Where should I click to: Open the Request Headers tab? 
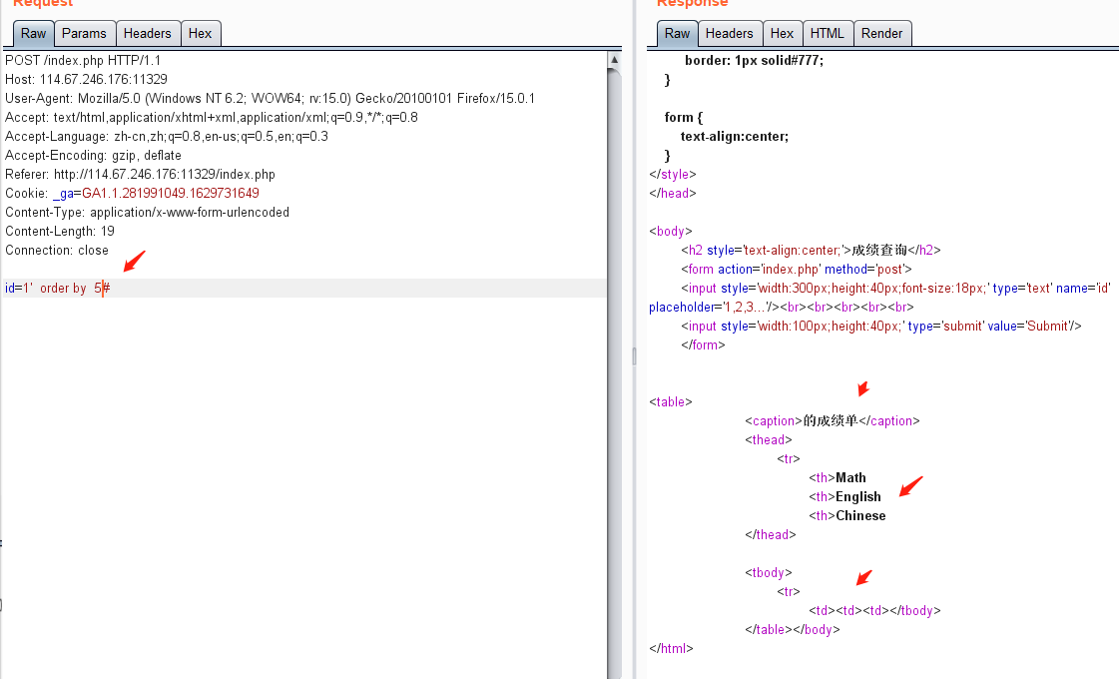click(x=147, y=34)
